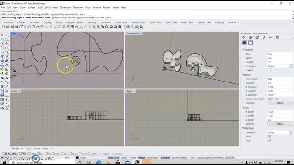Select the Explode tool in sidebar
Screen dimensions: 294x165
tap(6, 70)
